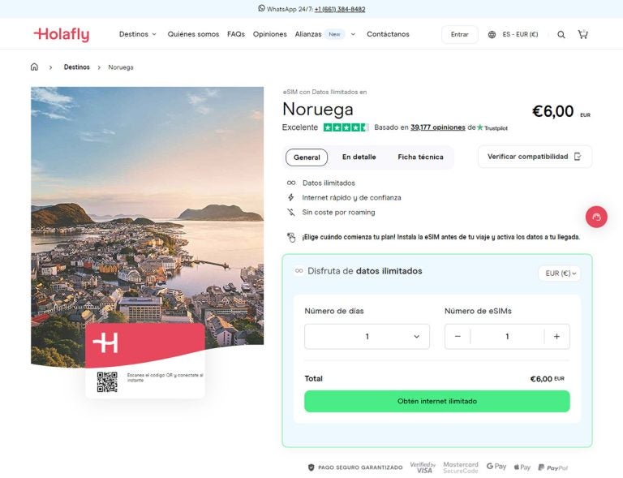This screenshot has width=623, height=478.
Task: Open the 39,177 opiniones link
Action: click(437, 127)
